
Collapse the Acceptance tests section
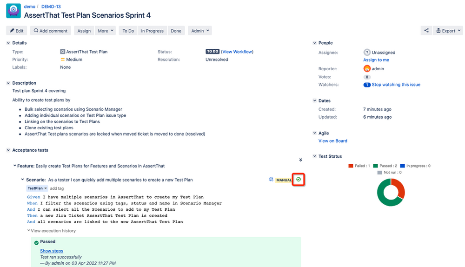(8, 150)
